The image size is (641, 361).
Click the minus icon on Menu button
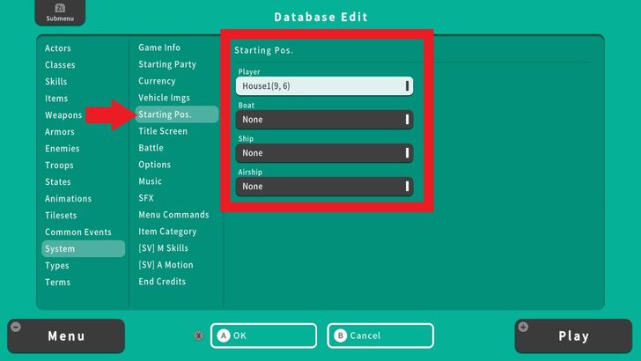[x=15, y=328]
